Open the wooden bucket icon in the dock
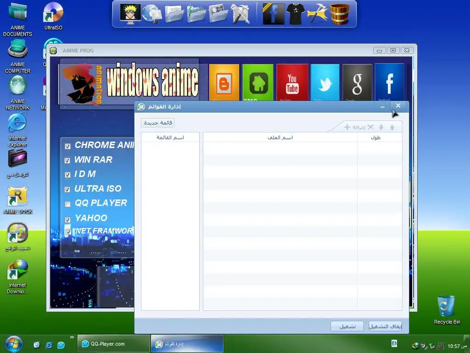Screen dimensions: 470x353 click(339, 14)
